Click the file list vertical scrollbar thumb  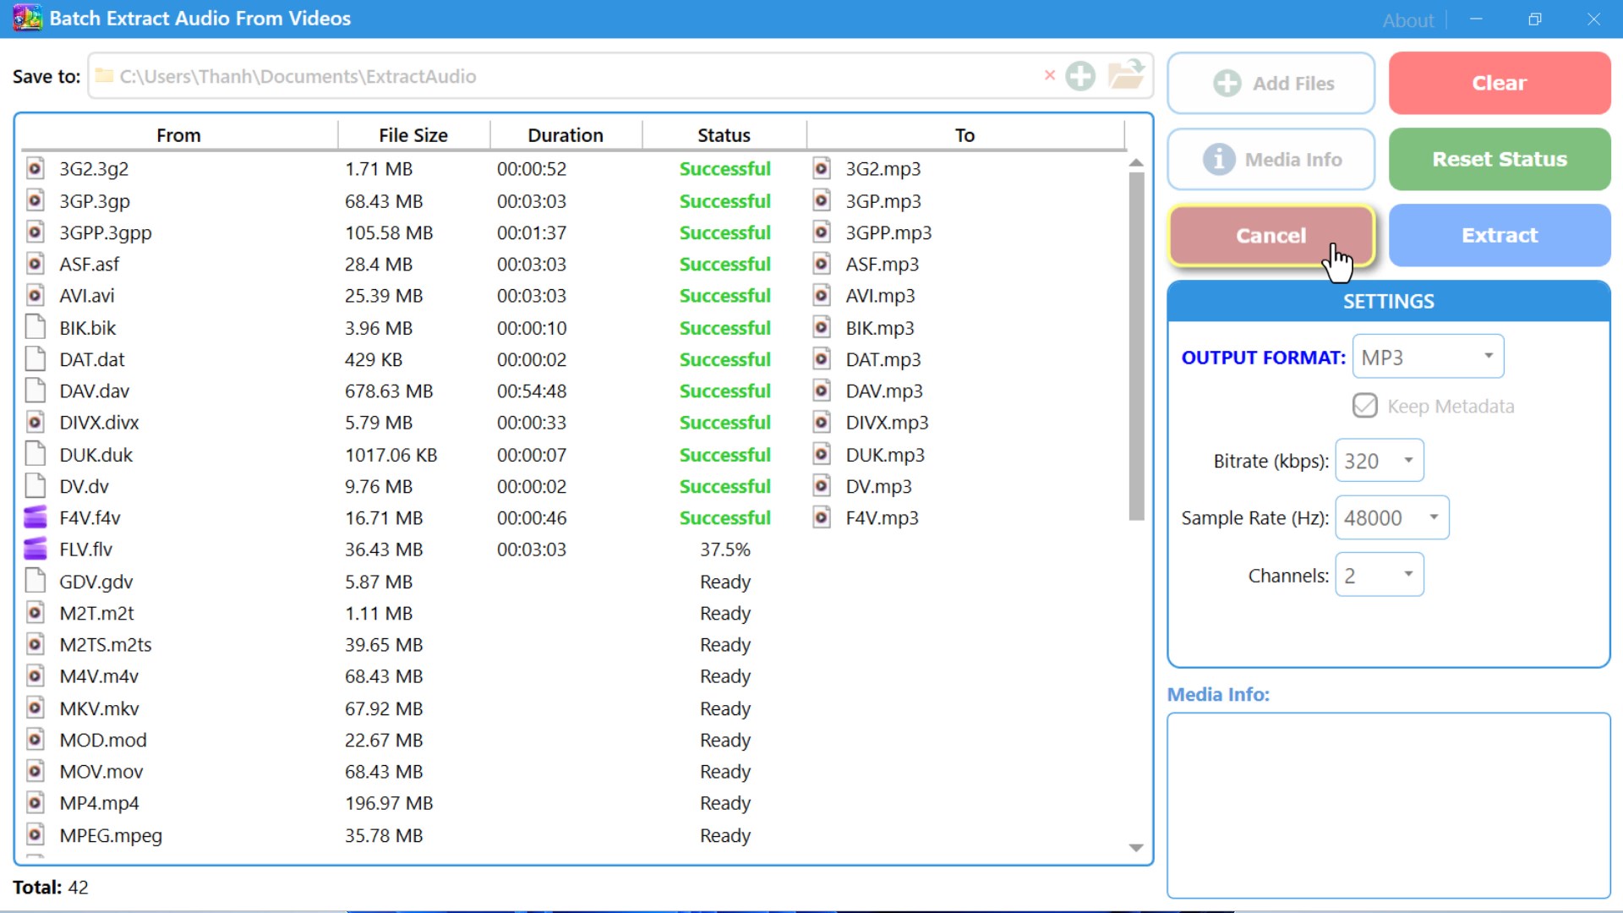[1136, 347]
